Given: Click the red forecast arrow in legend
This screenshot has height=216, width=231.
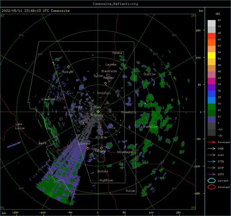Looking at the screenshot, I should pyautogui.click(x=211, y=142).
